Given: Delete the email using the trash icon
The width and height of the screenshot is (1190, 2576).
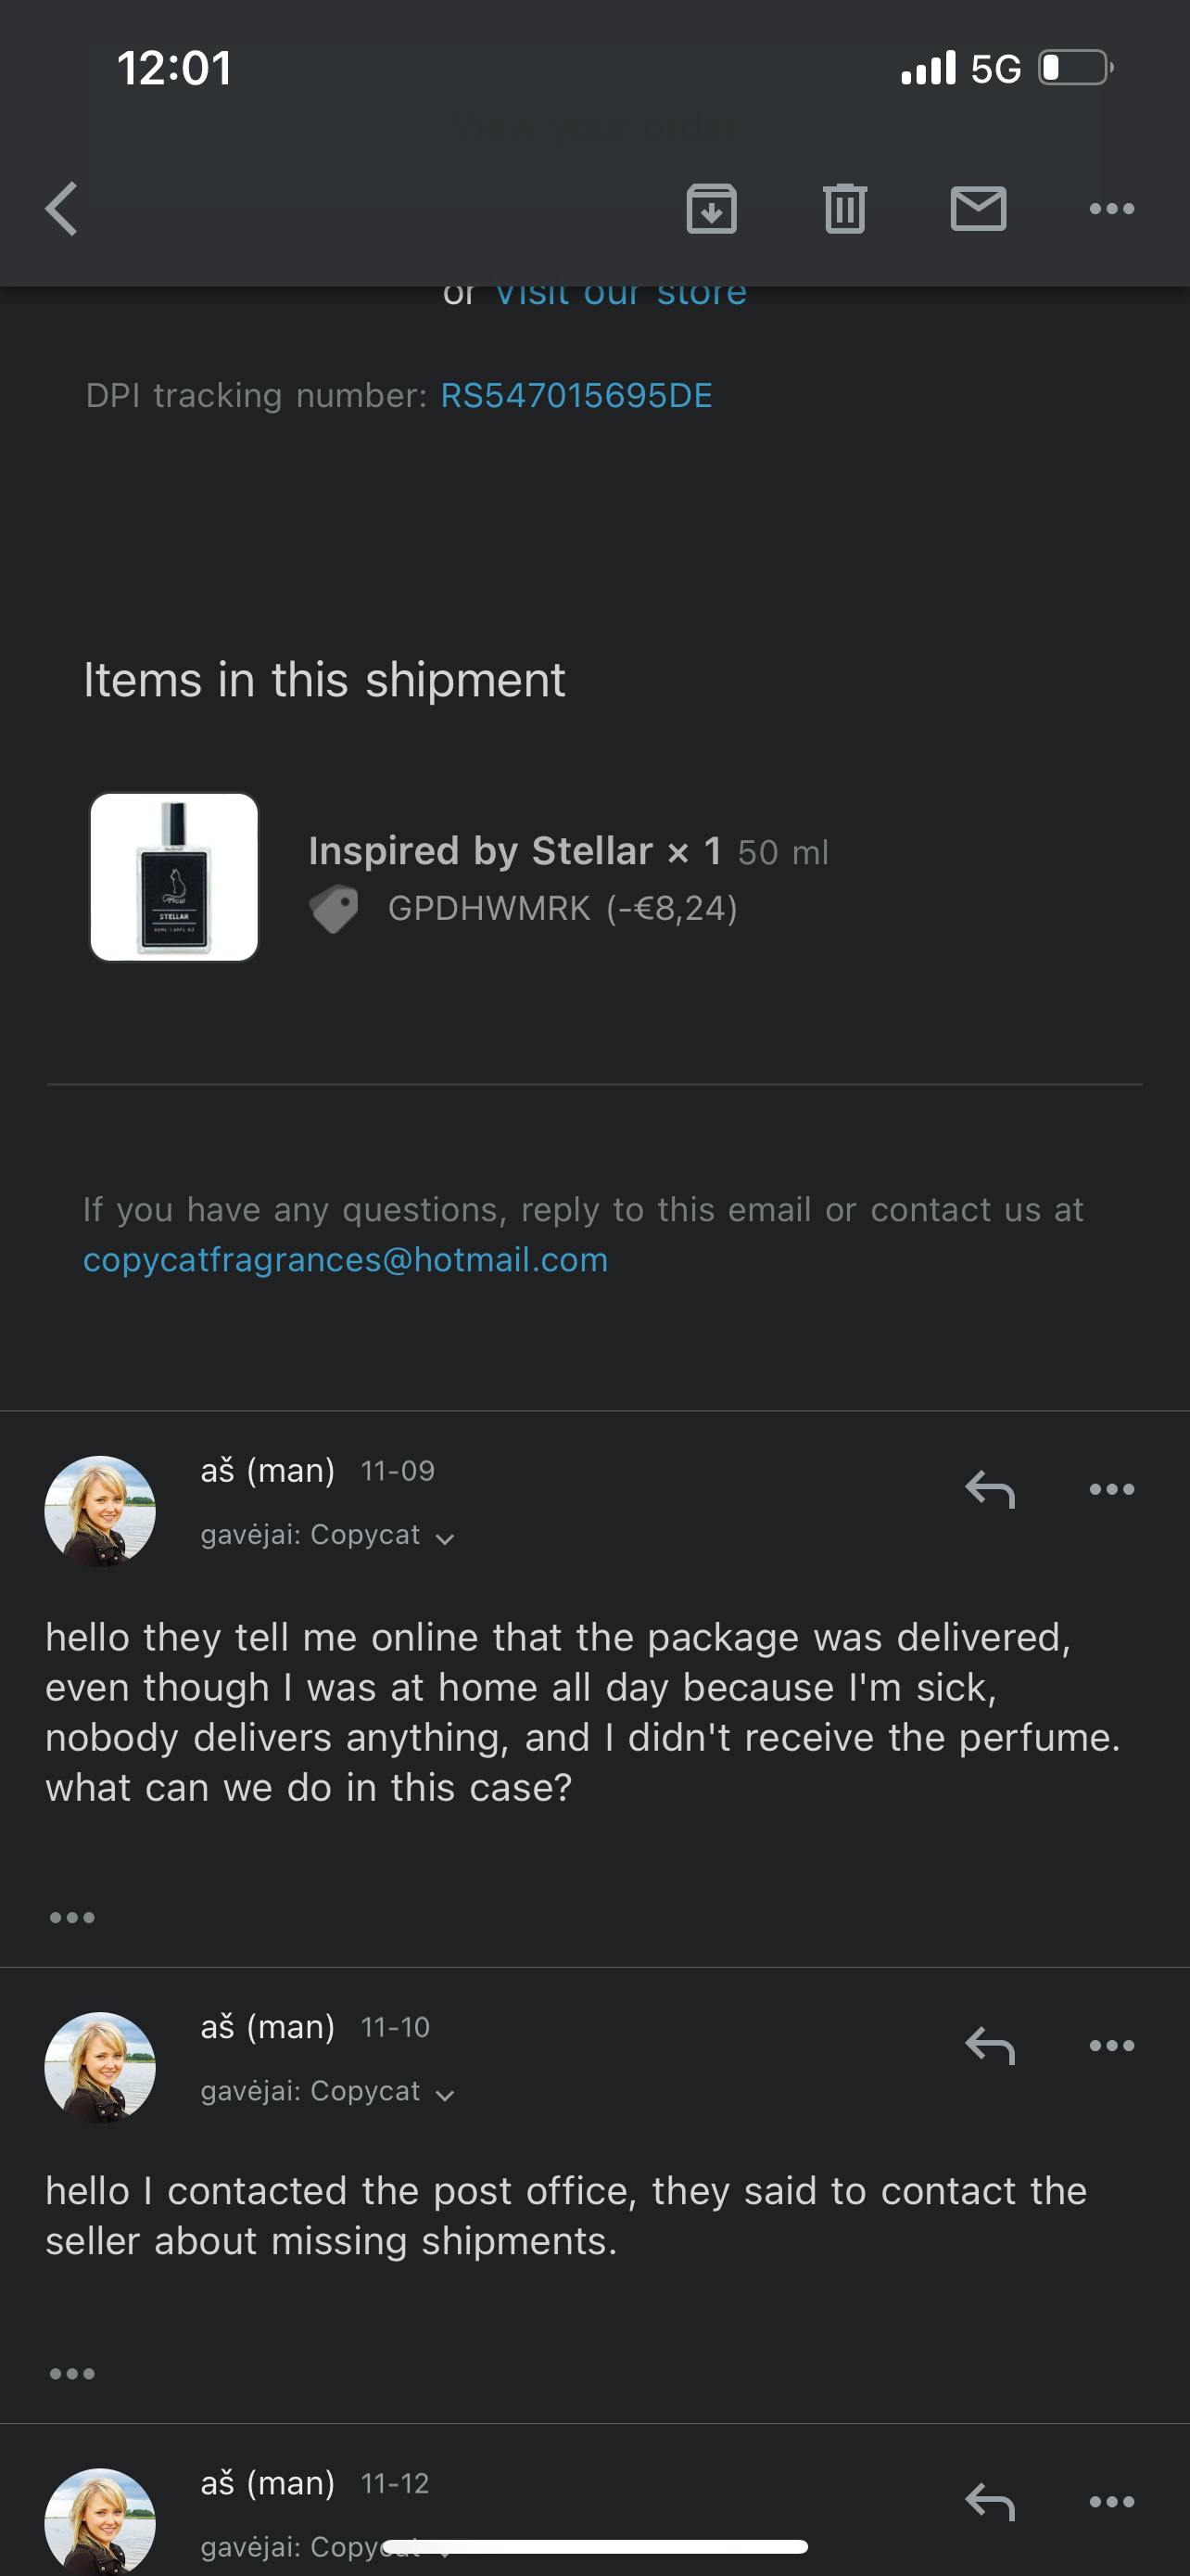Looking at the screenshot, I should (x=844, y=208).
